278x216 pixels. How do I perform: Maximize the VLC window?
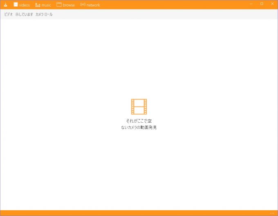[262, 4]
